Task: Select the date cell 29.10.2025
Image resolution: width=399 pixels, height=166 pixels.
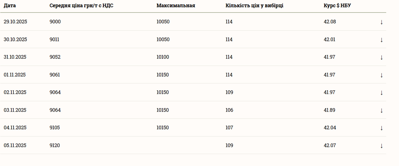Action: click(x=15, y=22)
